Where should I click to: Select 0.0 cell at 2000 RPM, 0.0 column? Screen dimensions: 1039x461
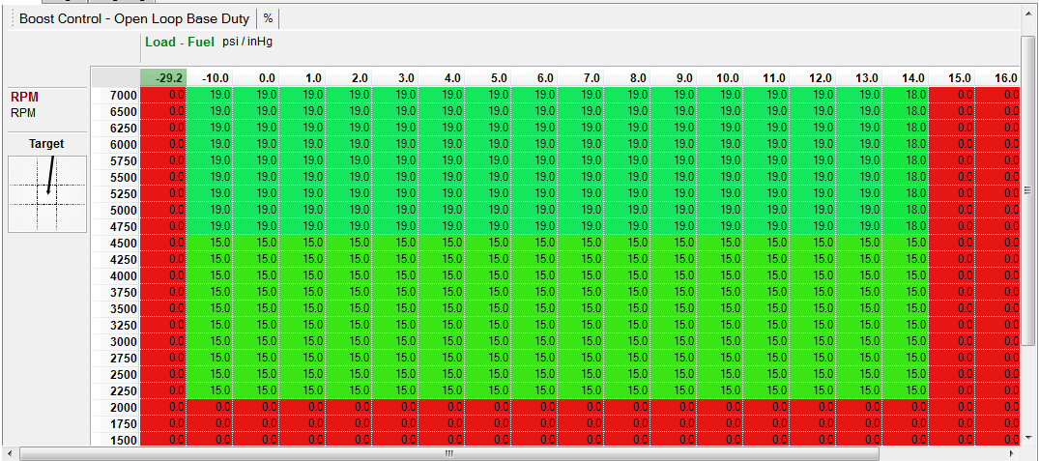coord(256,407)
